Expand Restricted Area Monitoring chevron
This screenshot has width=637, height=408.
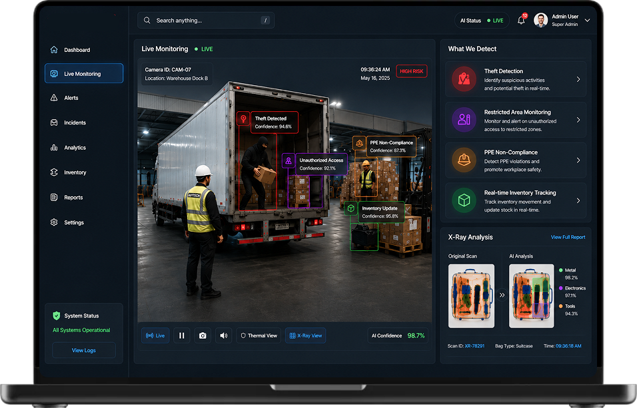click(x=578, y=120)
